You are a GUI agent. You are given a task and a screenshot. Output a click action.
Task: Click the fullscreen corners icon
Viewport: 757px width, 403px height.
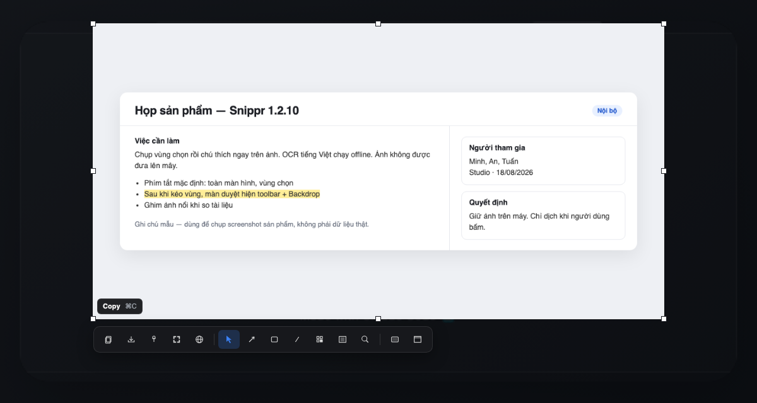click(177, 339)
